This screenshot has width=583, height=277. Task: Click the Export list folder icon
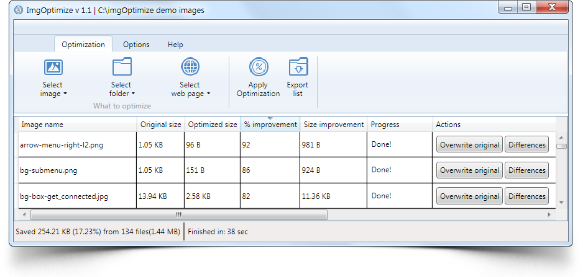pyautogui.click(x=298, y=67)
